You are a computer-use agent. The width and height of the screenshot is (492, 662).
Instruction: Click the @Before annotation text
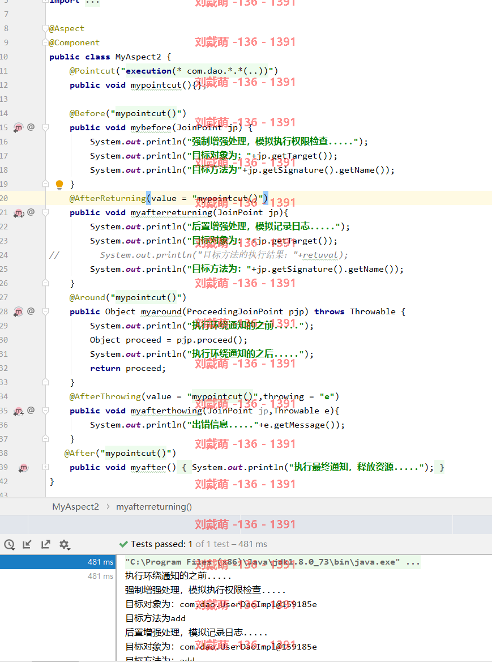87,114
